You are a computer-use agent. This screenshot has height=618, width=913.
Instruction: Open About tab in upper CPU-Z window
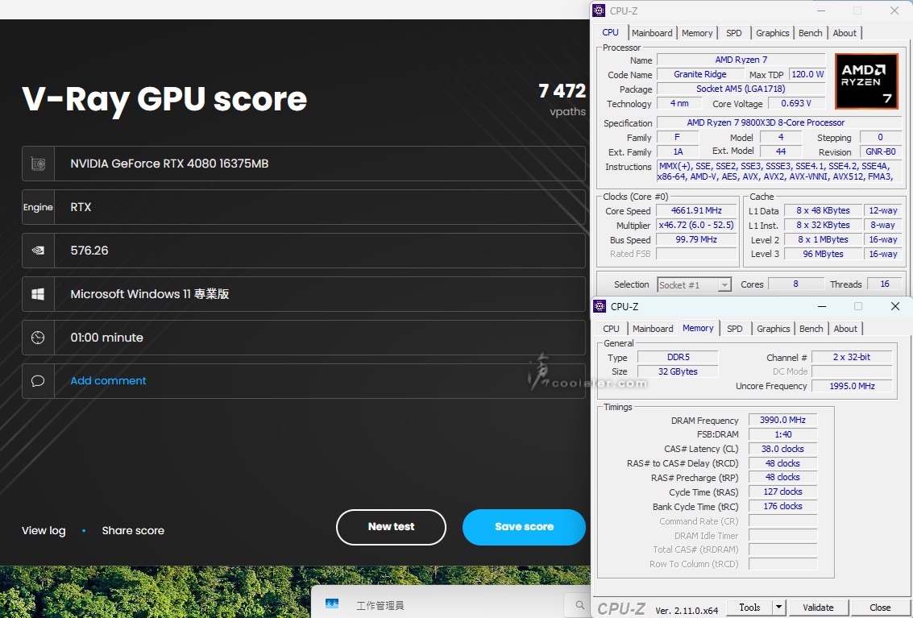pos(845,33)
